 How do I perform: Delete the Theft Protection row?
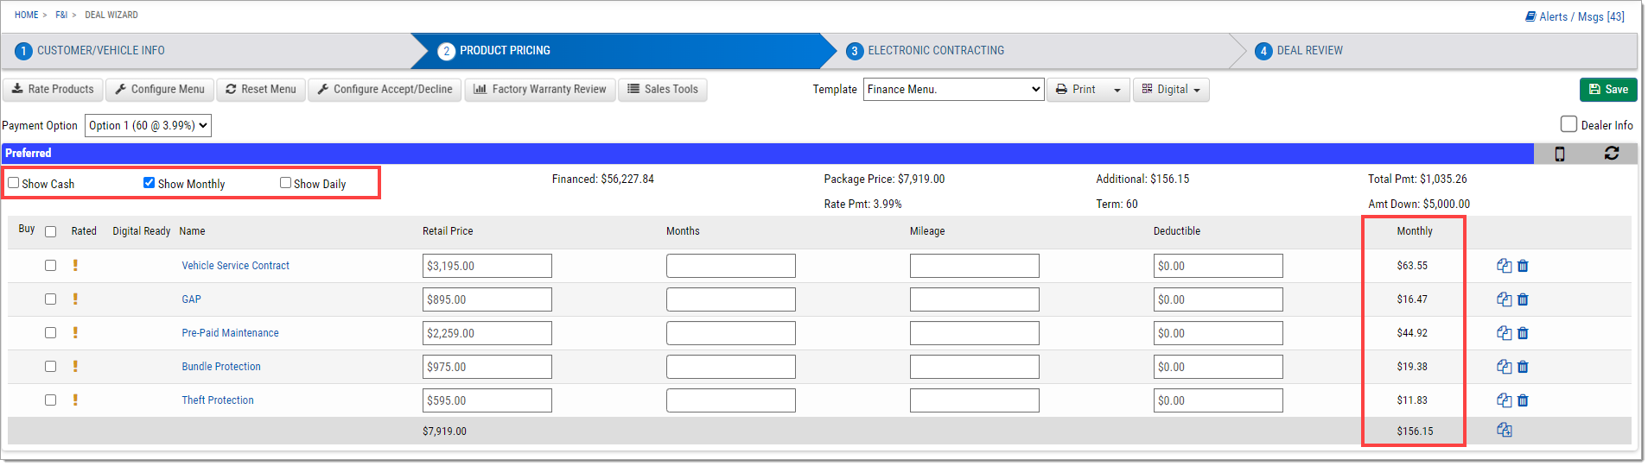point(1523,400)
